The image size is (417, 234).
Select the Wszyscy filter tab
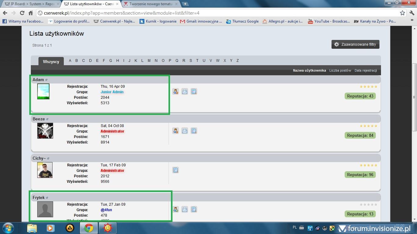point(51,62)
